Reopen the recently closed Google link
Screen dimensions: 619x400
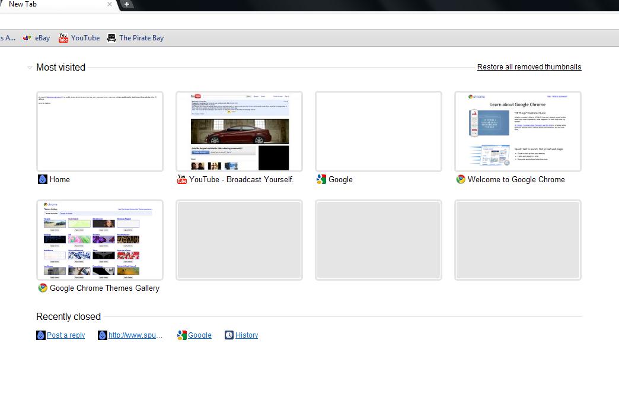(x=199, y=335)
